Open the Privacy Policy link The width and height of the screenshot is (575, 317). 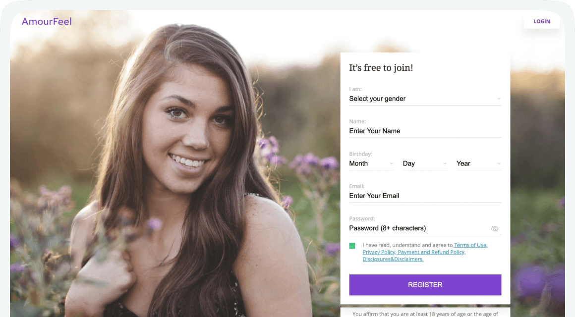point(379,252)
